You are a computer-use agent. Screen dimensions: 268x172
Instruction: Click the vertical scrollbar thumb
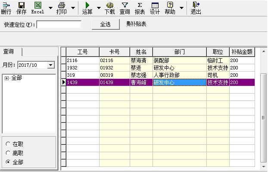tap(264, 118)
